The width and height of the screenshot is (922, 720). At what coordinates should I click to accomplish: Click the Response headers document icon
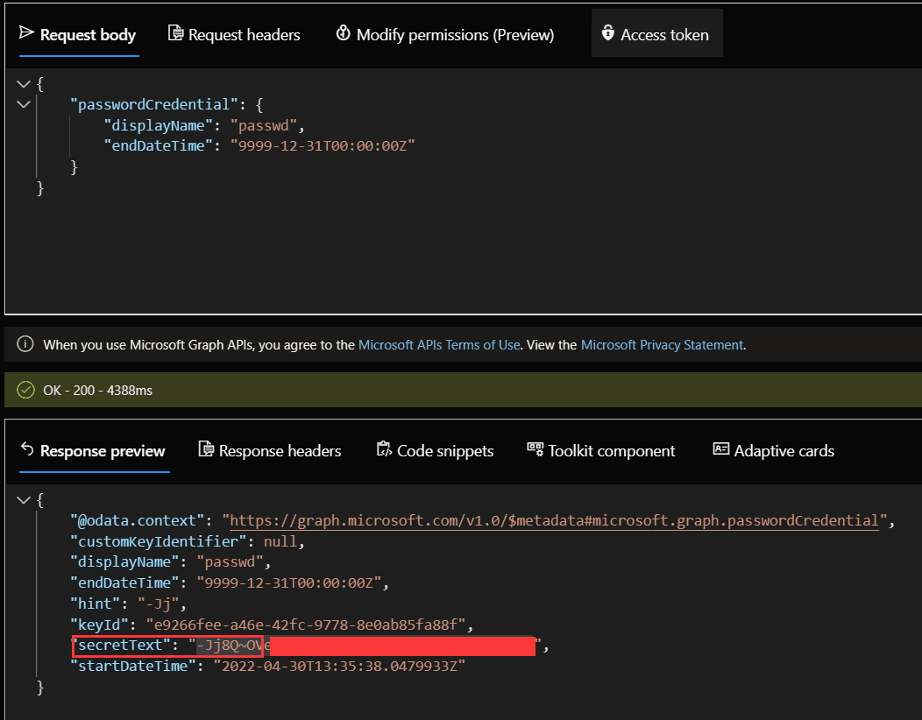(206, 450)
